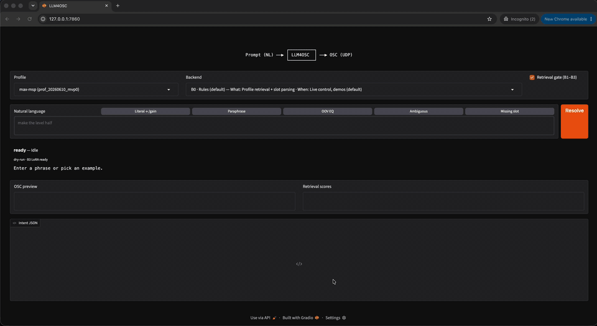Expand the Backend dropdown B0 Rules

pos(354,89)
